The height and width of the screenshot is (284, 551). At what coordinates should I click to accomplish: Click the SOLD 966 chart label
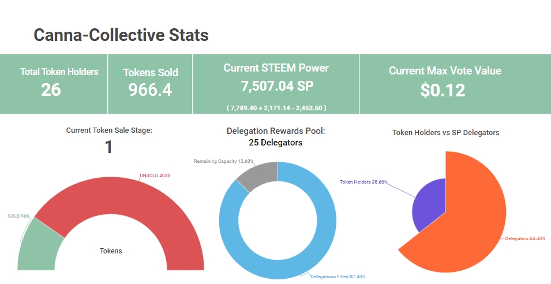point(18,216)
